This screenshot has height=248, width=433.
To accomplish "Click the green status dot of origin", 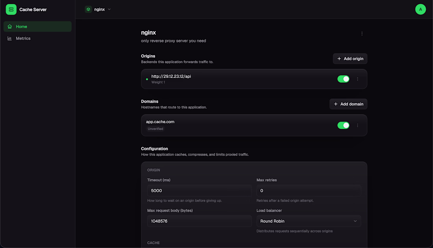I will (147, 79).
